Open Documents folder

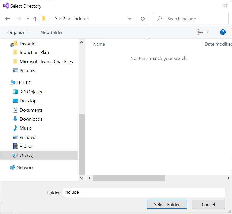(31, 110)
